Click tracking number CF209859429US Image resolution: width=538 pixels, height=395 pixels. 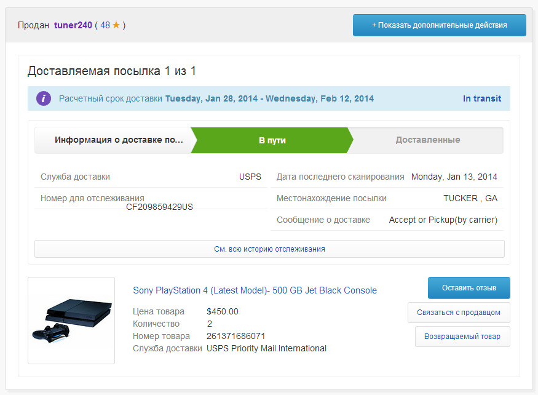159,207
